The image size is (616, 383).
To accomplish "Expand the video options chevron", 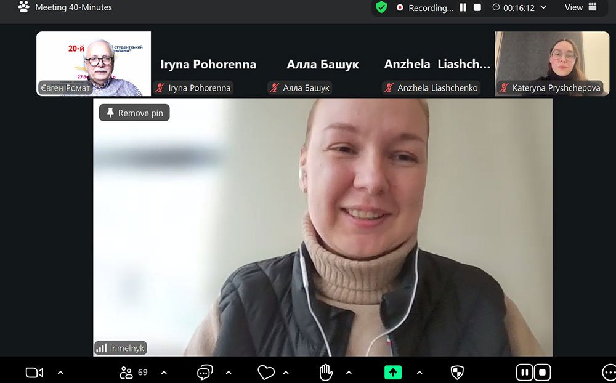I will 60,373.
